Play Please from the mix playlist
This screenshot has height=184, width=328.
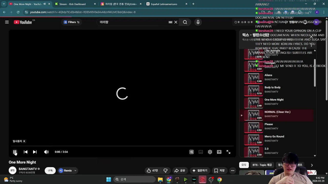277,127
